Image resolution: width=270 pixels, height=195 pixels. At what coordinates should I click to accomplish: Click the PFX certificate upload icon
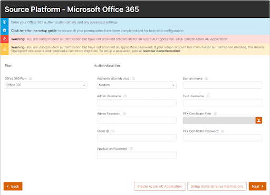point(259,120)
